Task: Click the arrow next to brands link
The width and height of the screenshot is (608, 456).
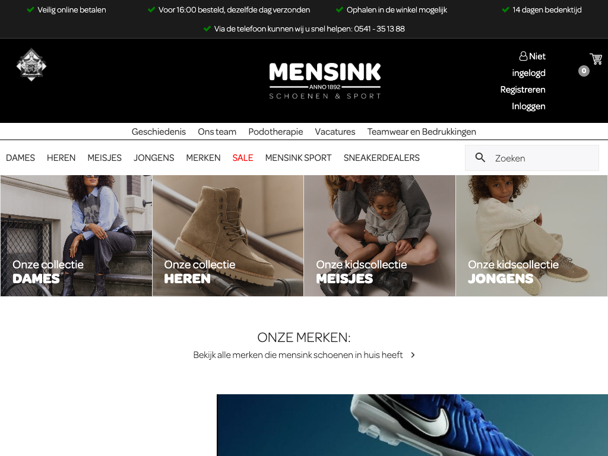Action: [x=413, y=355]
